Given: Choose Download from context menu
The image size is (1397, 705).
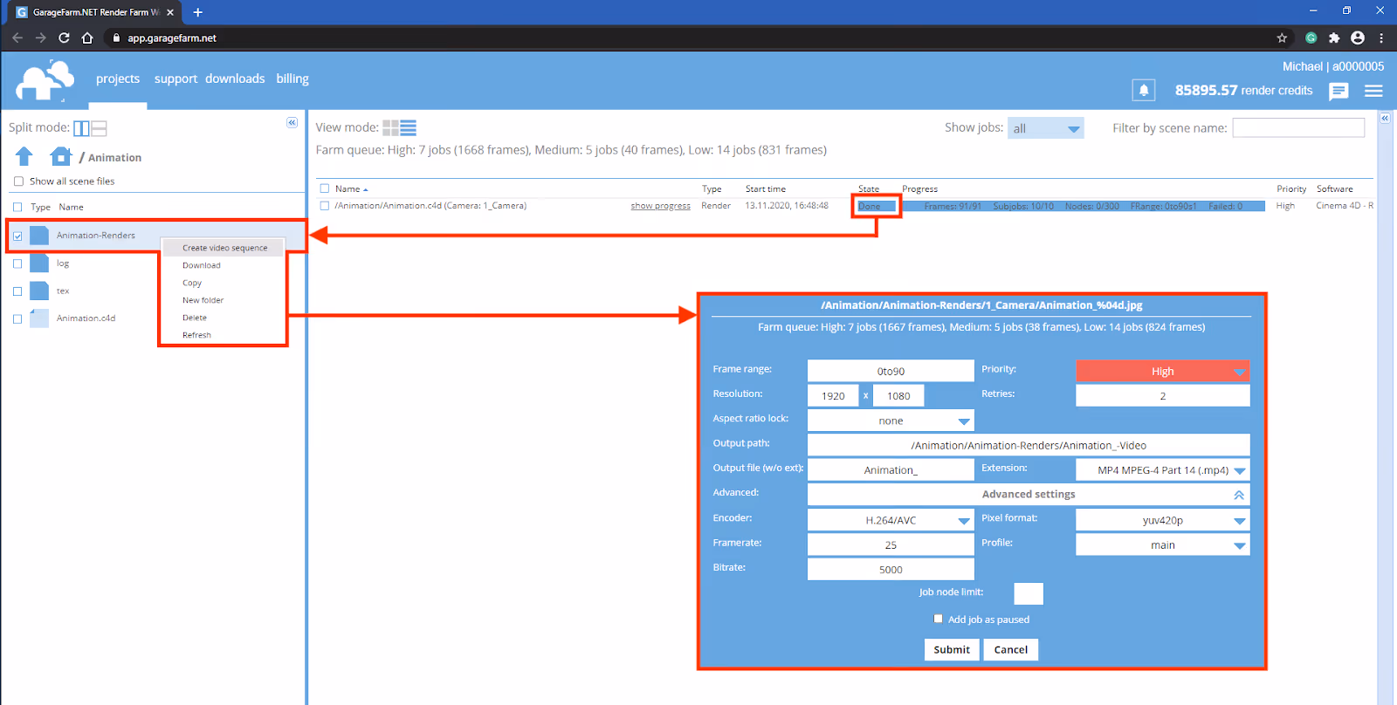Looking at the screenshot, I should click(x=202, y=265).
